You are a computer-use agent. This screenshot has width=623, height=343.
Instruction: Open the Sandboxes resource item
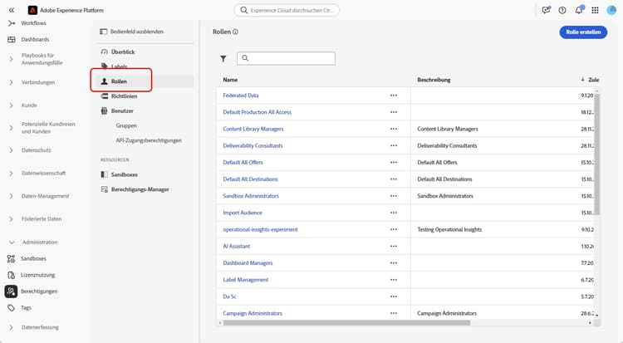(126, 174)
